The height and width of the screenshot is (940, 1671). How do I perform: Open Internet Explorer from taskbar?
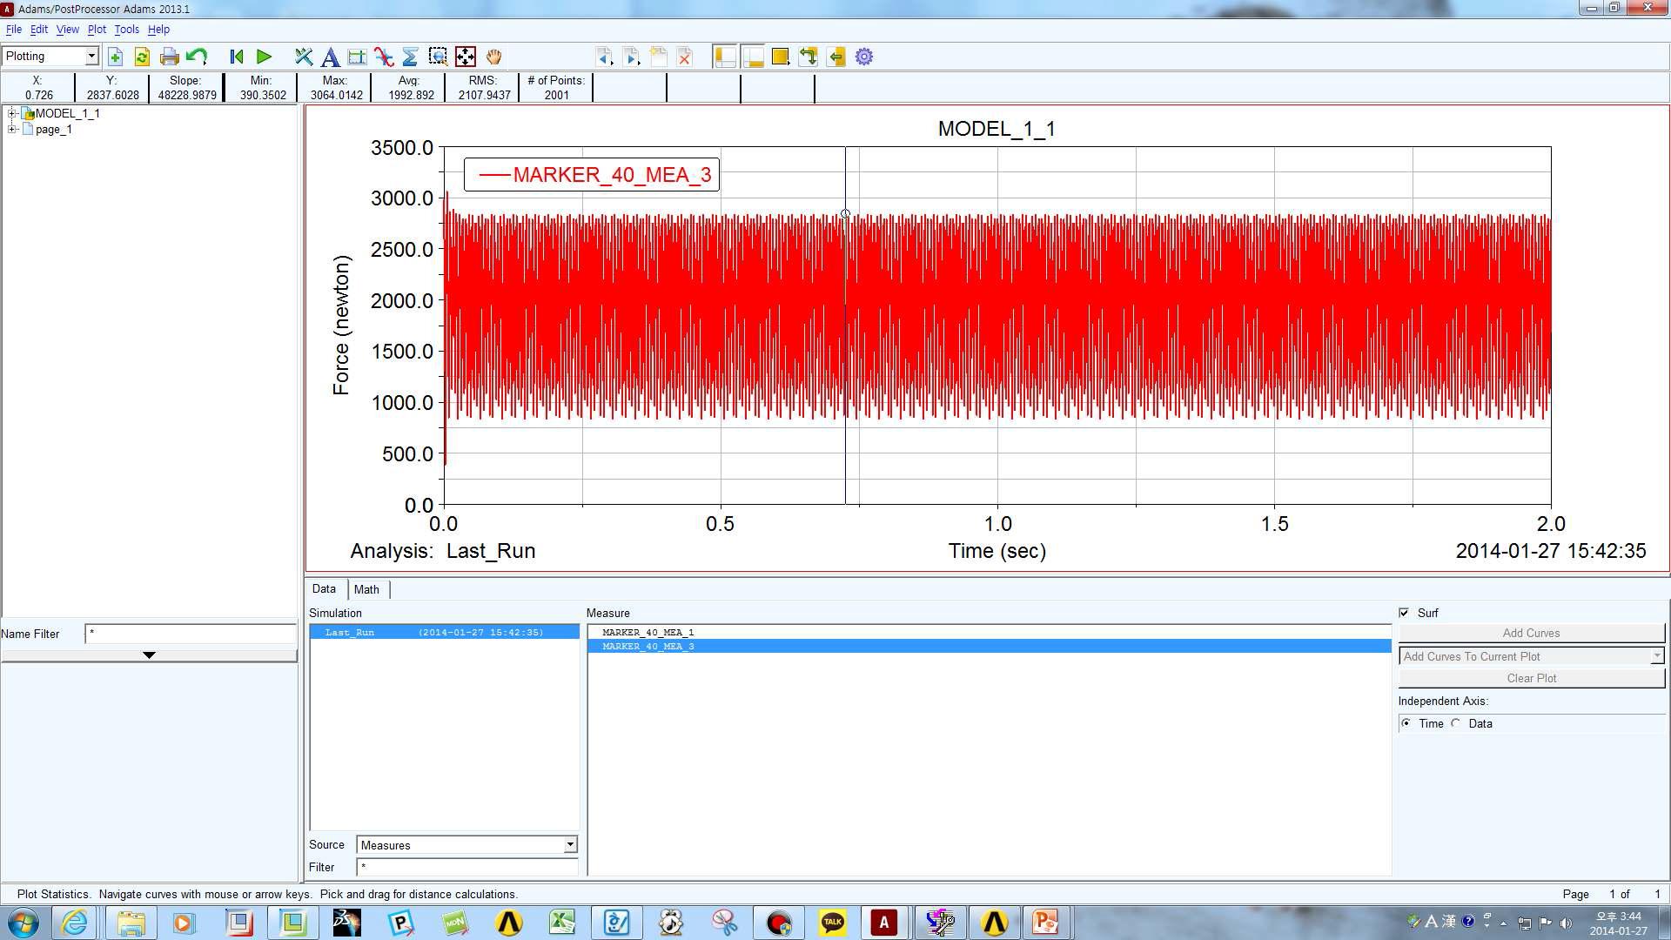click(75, 923)
